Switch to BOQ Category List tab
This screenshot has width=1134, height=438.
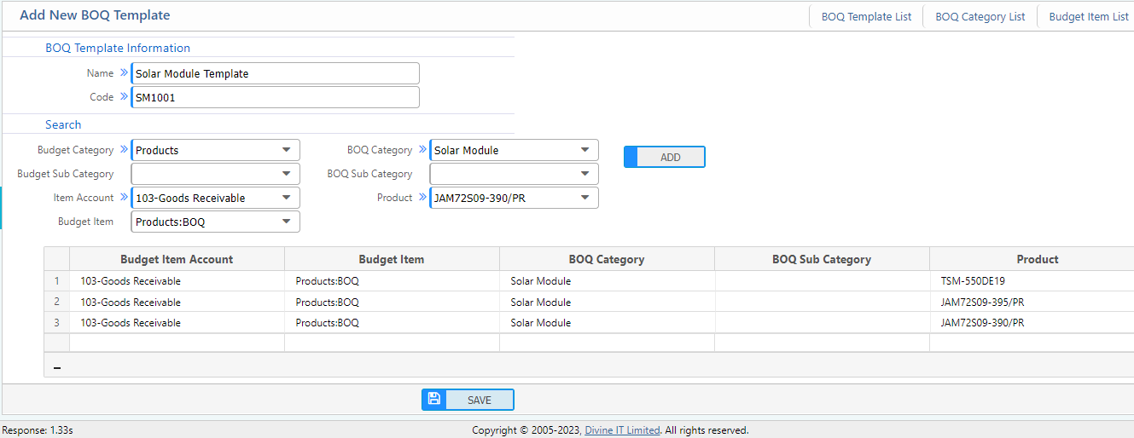point(980,16)
